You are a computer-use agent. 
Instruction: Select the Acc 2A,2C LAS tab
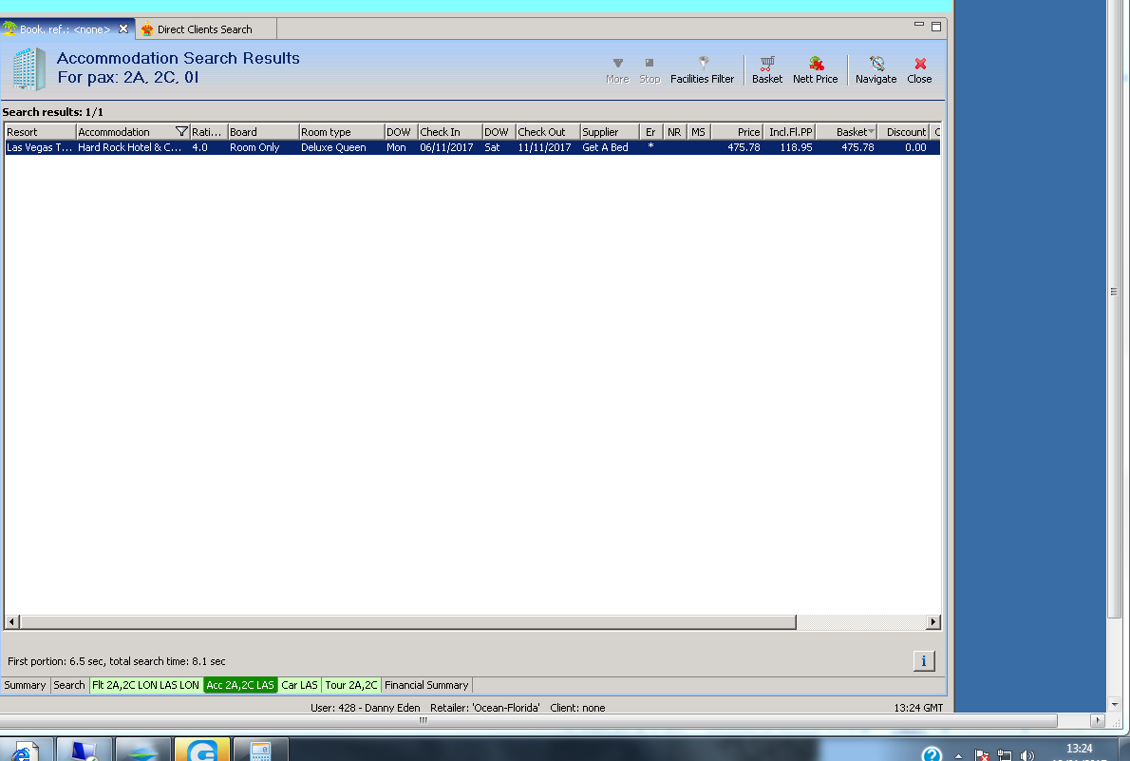240,685
